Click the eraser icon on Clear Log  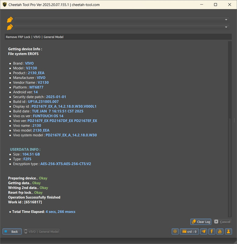coord(194,222)
